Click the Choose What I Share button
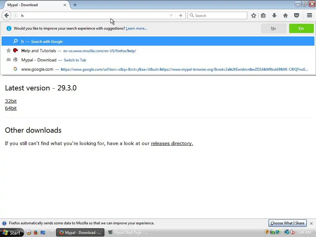Viewport: 316px width, 237px height. 287,223
